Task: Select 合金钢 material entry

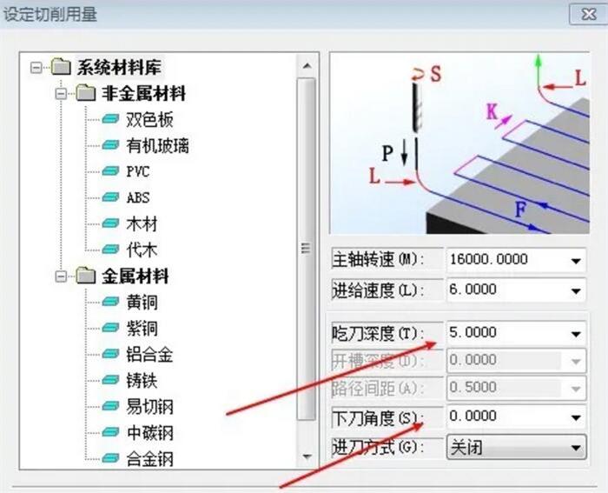Action: (149, 459)
